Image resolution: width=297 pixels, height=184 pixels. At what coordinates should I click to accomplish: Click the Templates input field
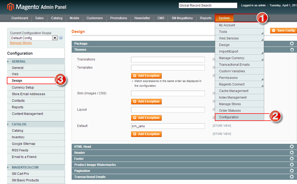[x=168, y=68]
